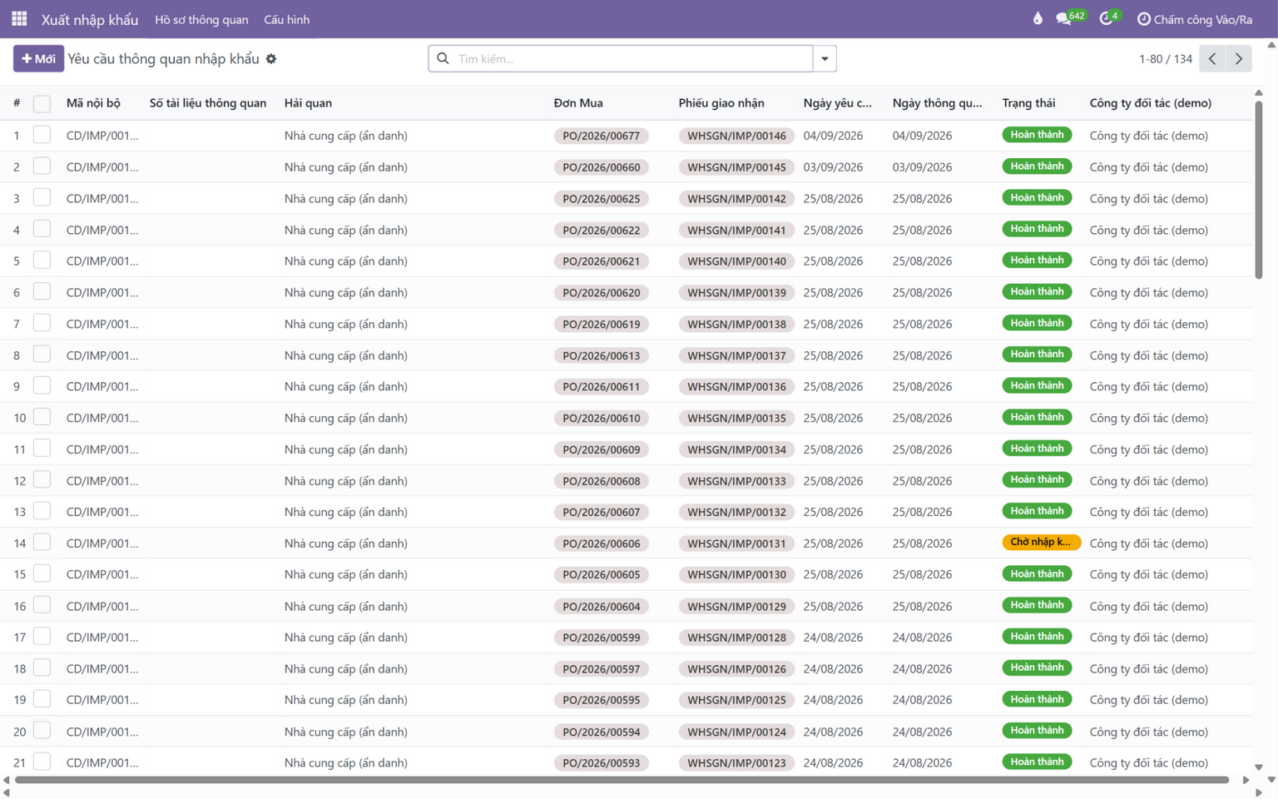The width and height of the screenshot is (1278, 799).
Task: Expand the search options dropdown arrow
Action: point(825,59)
